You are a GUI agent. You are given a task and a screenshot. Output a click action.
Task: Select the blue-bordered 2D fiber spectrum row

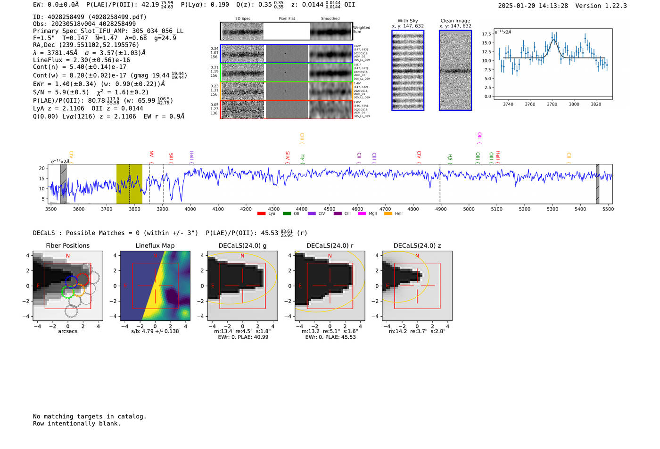pos(286,54)
